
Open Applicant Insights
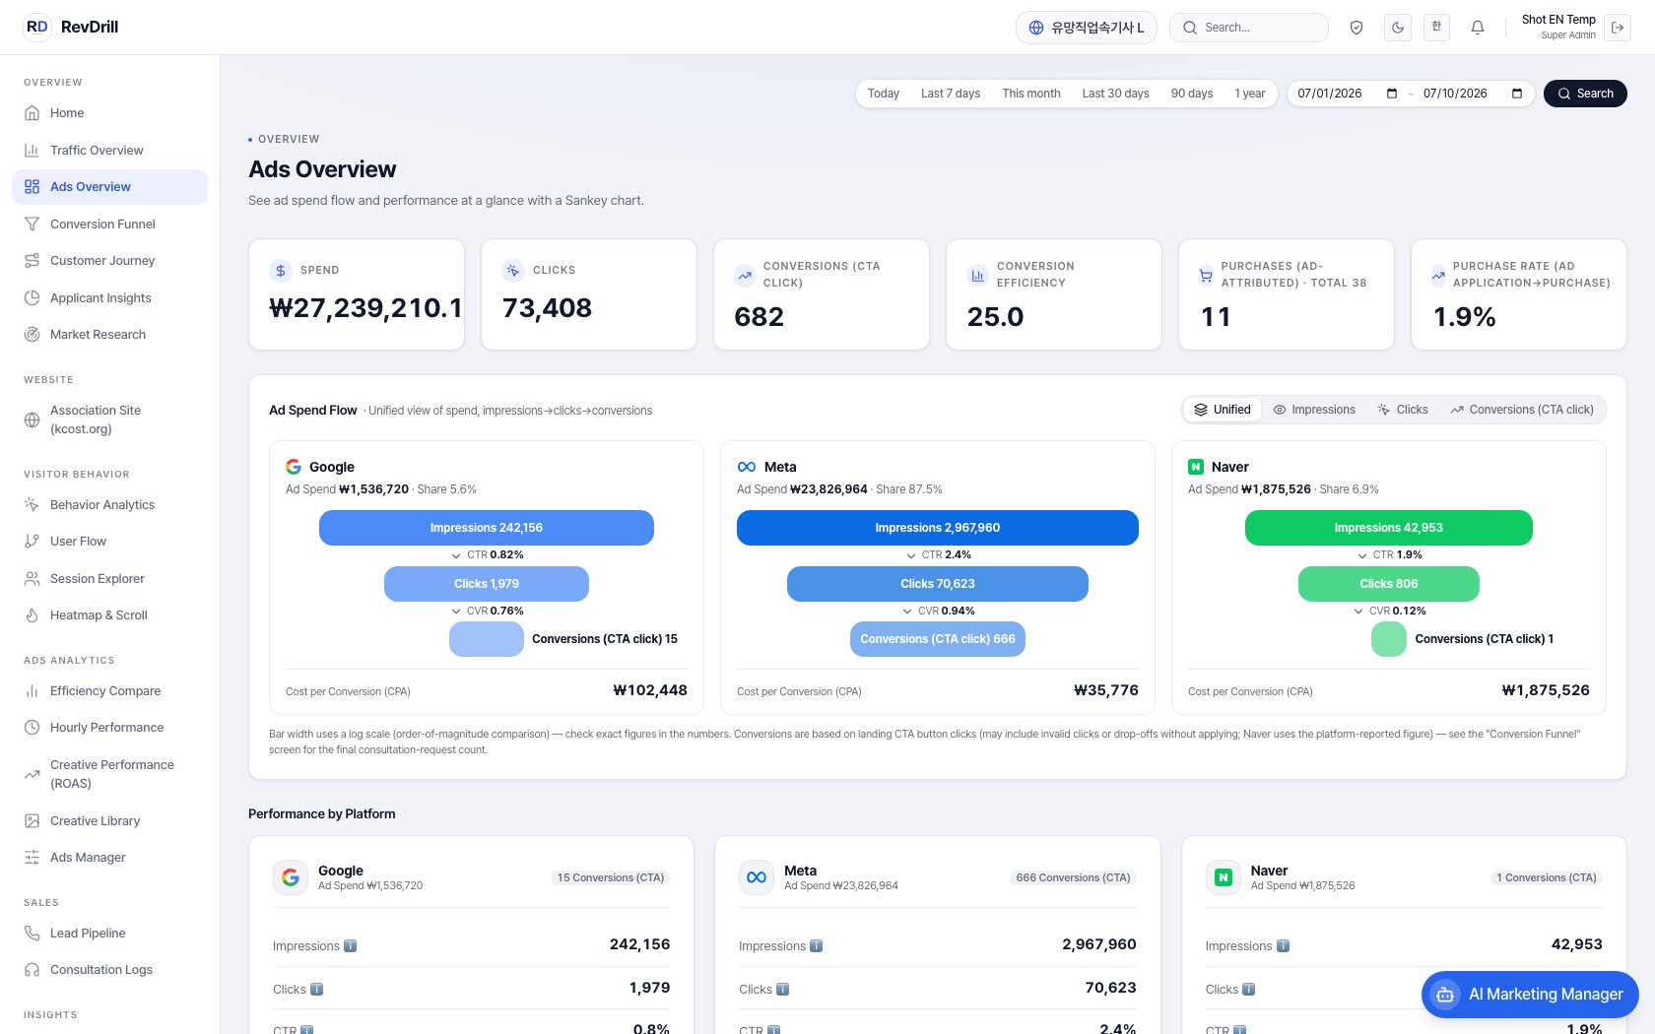tap(109, 297)
